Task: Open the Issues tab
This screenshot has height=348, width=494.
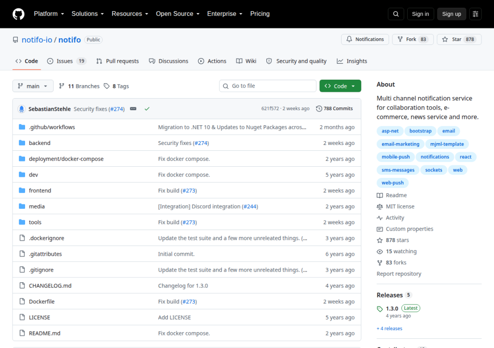Action: [67, 61]
